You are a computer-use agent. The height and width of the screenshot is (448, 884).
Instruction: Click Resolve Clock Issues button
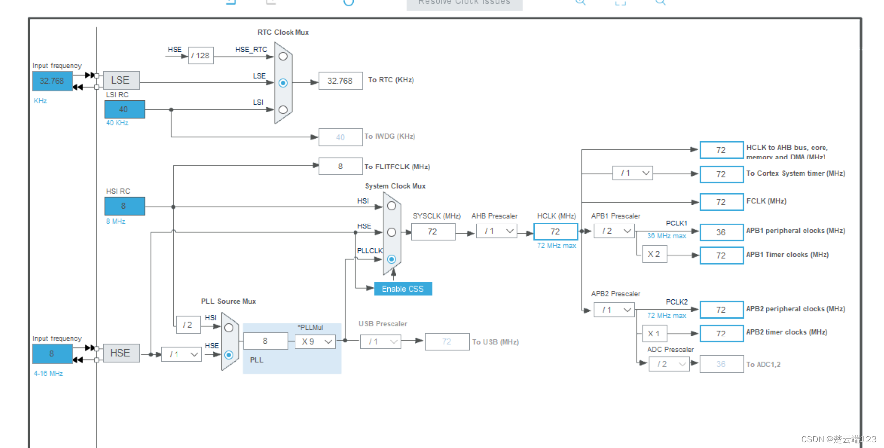point(464,4)
